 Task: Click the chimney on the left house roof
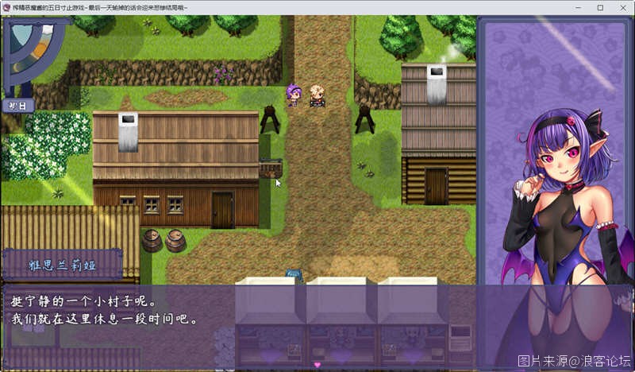[x=128, y=131]
